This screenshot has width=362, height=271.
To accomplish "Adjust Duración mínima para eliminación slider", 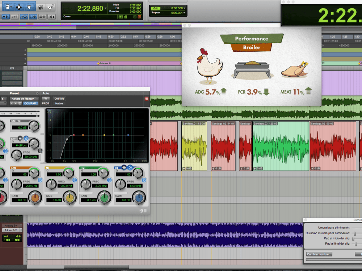I will 355,233.
